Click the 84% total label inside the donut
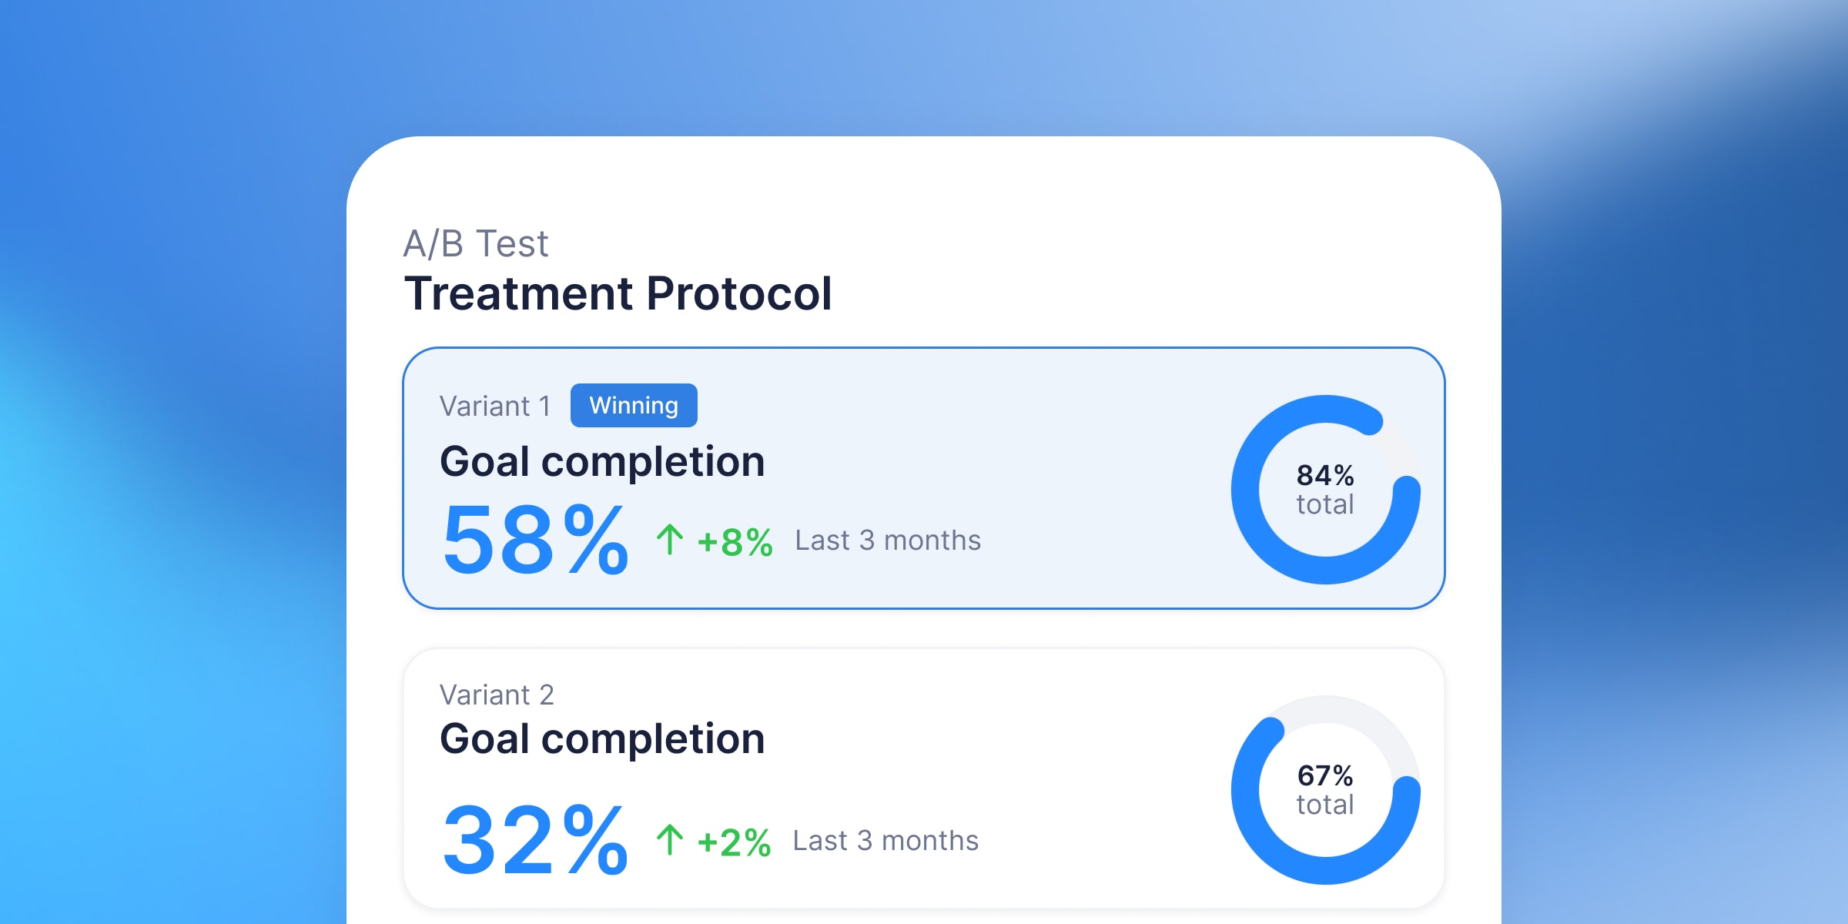 [x=1325, y=490]
